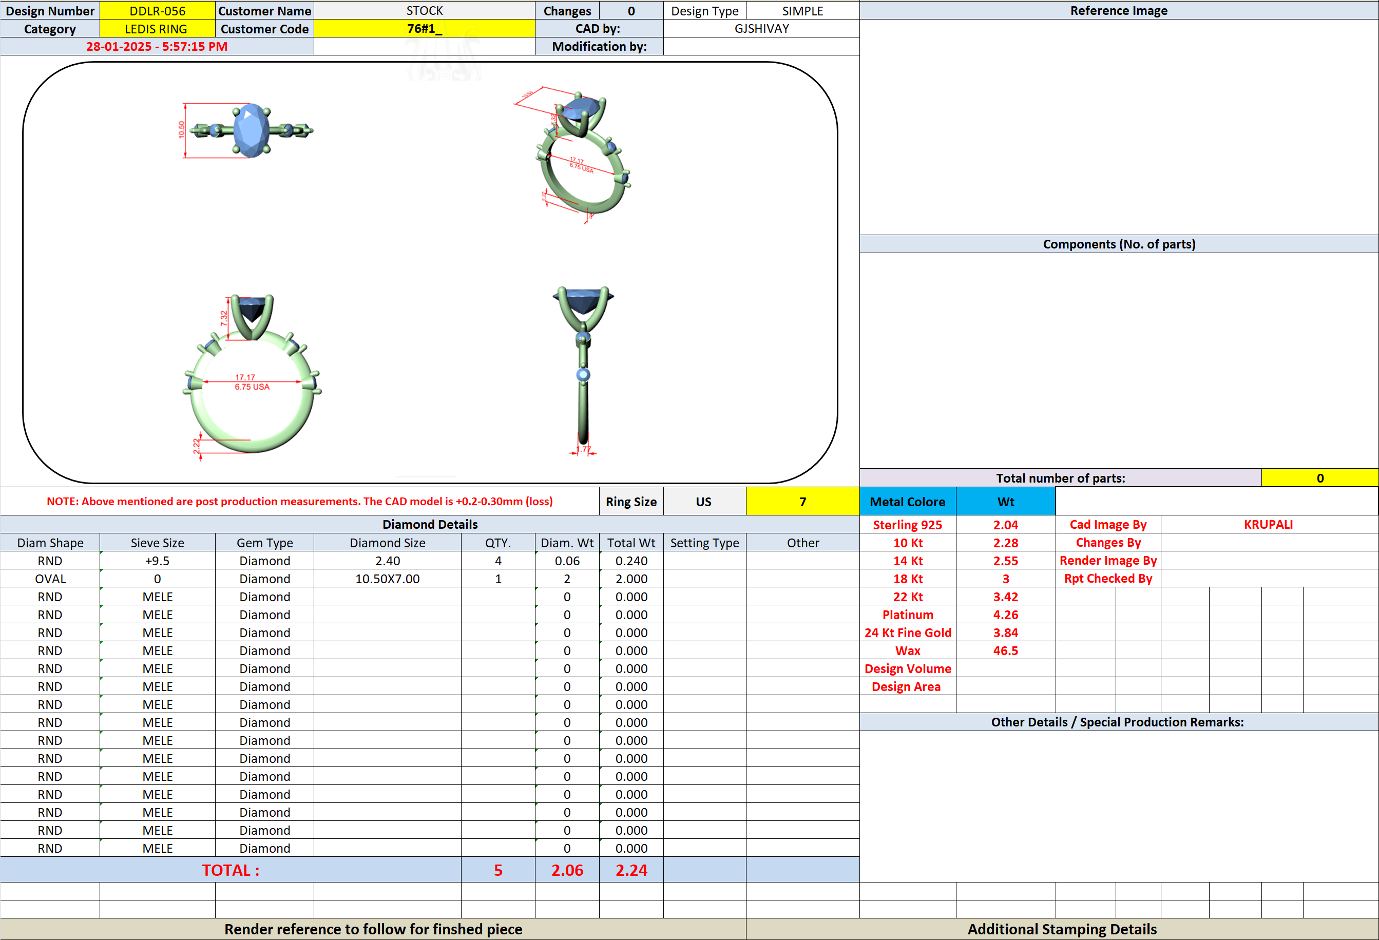
Task: Select the date stamp 28-01-2025 - 5:57:15 PM
Action: (157, 46)
